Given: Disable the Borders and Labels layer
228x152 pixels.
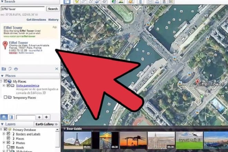Looking at the screenshot, I should tap(8, 134).
